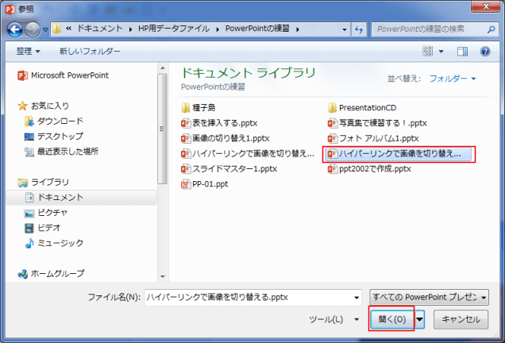
Task: Click the navigation pane scroll down arrow
Action: click(162, 276)
